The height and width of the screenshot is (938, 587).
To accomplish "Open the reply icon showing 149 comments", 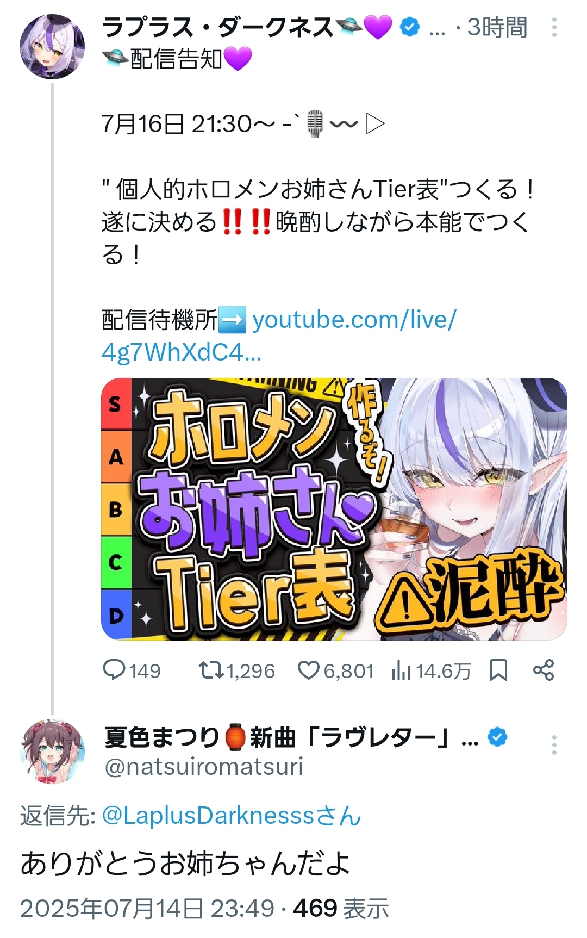I will [x=114, y=670].
